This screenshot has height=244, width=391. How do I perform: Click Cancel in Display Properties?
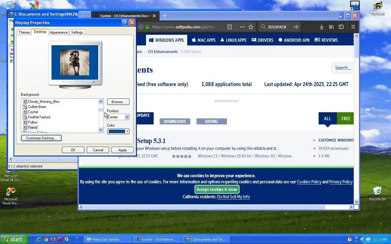[x=98, y=150]
